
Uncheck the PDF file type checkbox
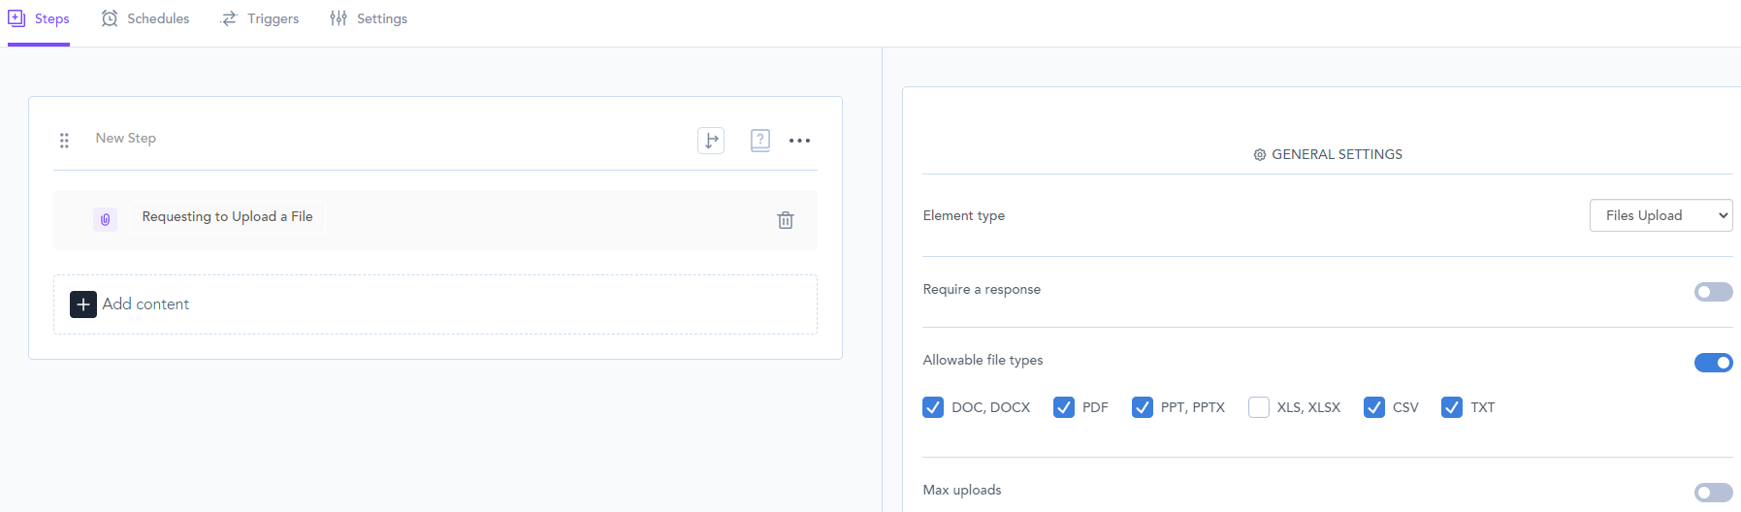coord(1064,407)
